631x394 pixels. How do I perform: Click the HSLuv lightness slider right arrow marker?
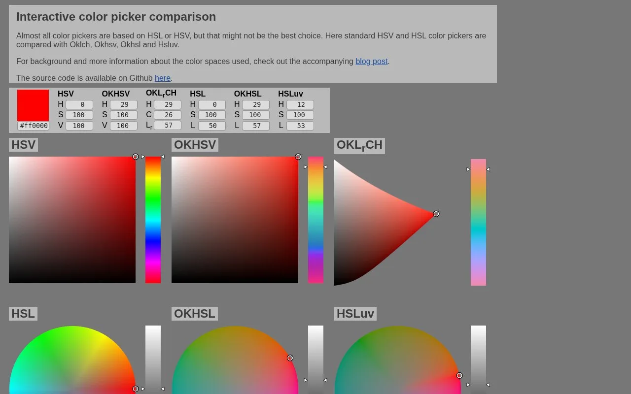488,385
